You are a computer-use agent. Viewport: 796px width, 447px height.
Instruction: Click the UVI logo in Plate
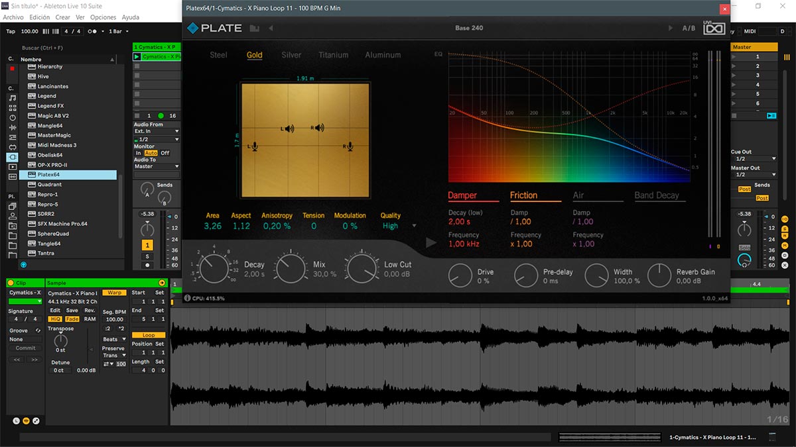[x=714, y=28]
